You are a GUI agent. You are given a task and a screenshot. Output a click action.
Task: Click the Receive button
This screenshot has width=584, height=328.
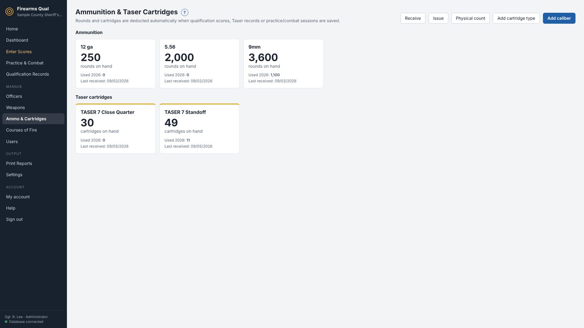413,18
